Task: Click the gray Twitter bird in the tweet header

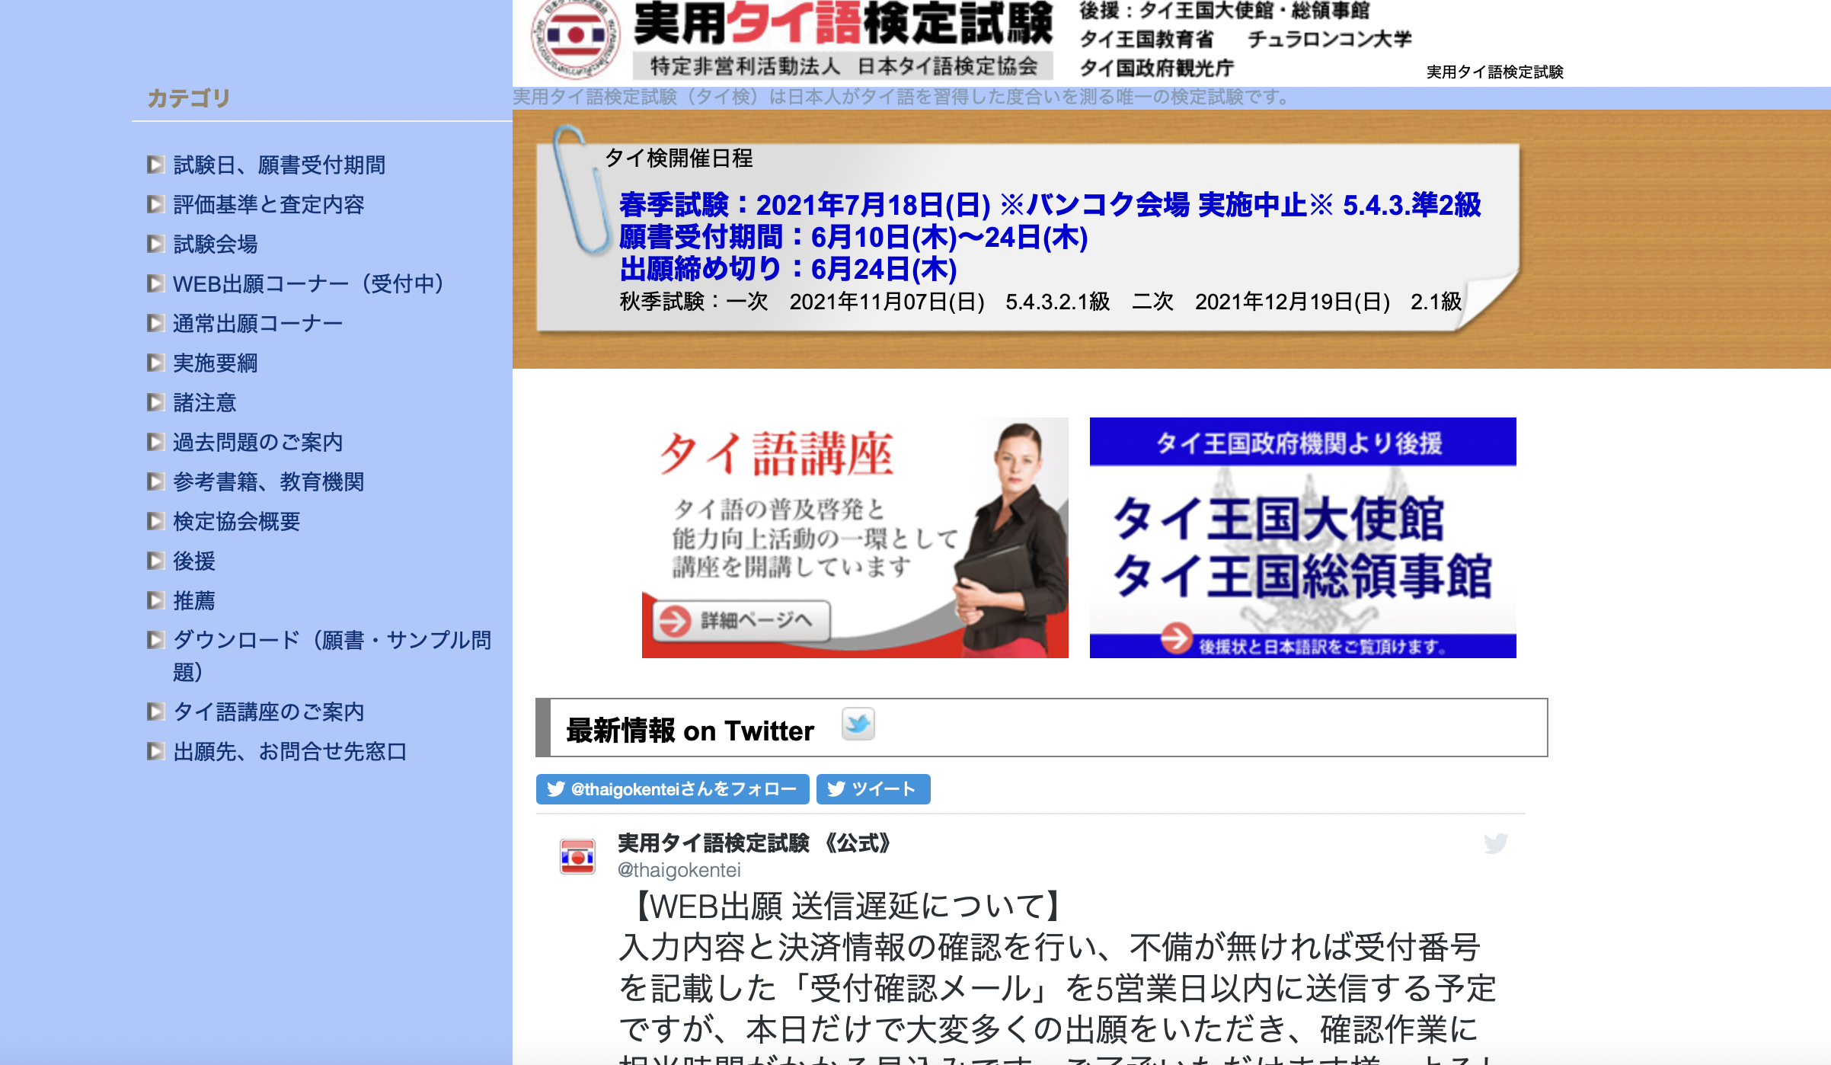Action: [x=1495, y=843]
